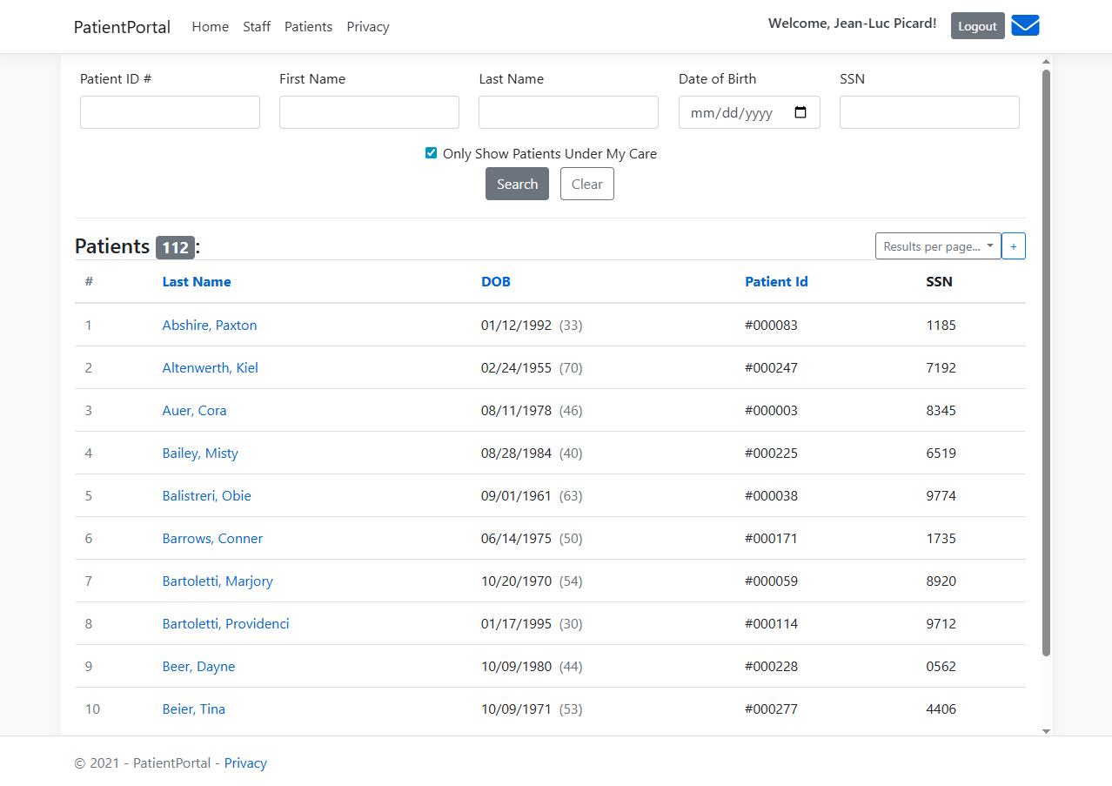Click the Search button

pos(517,184)
